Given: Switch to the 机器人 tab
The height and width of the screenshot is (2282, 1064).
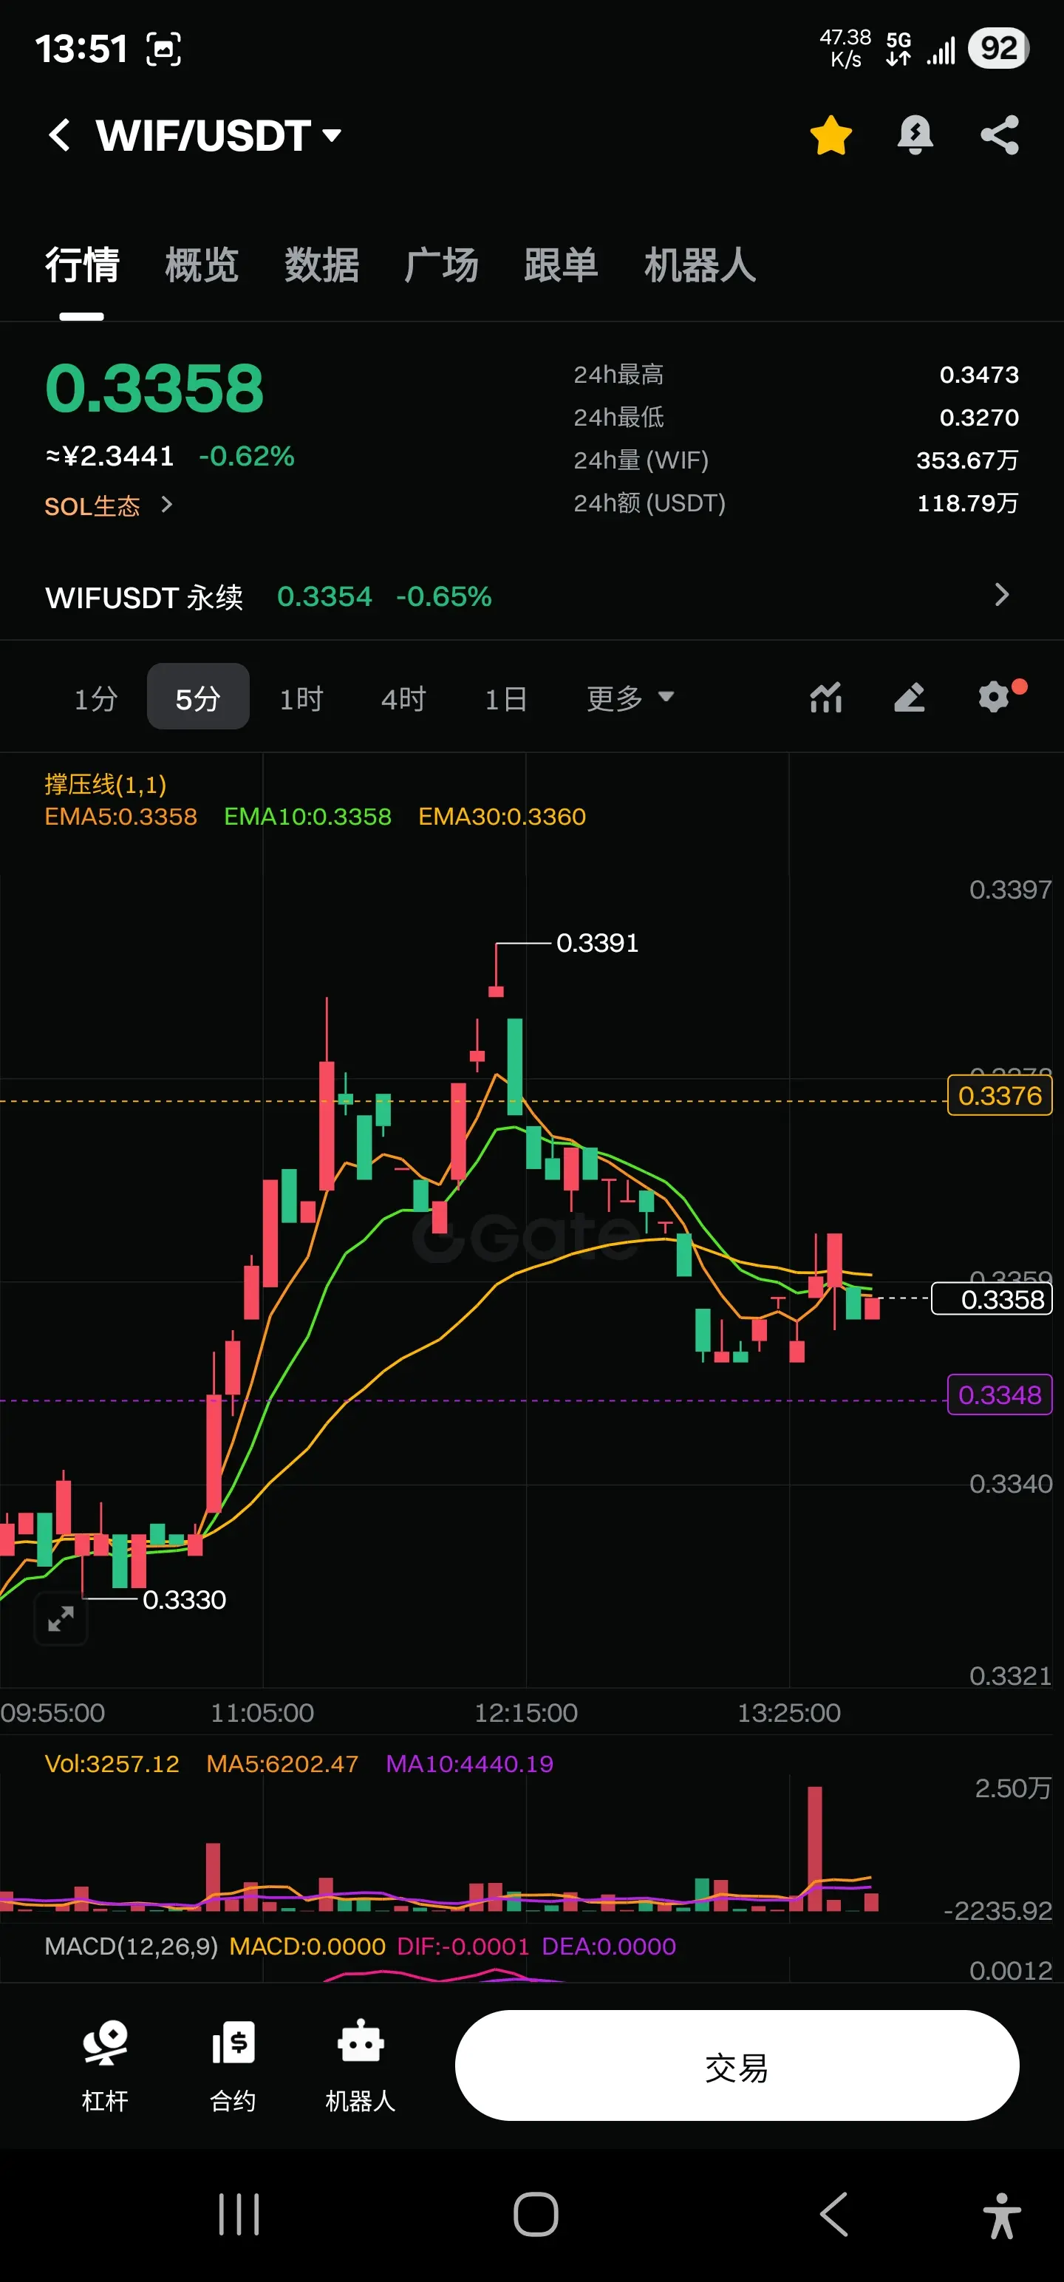Looking at the screenshot, I should click(700, 265).
